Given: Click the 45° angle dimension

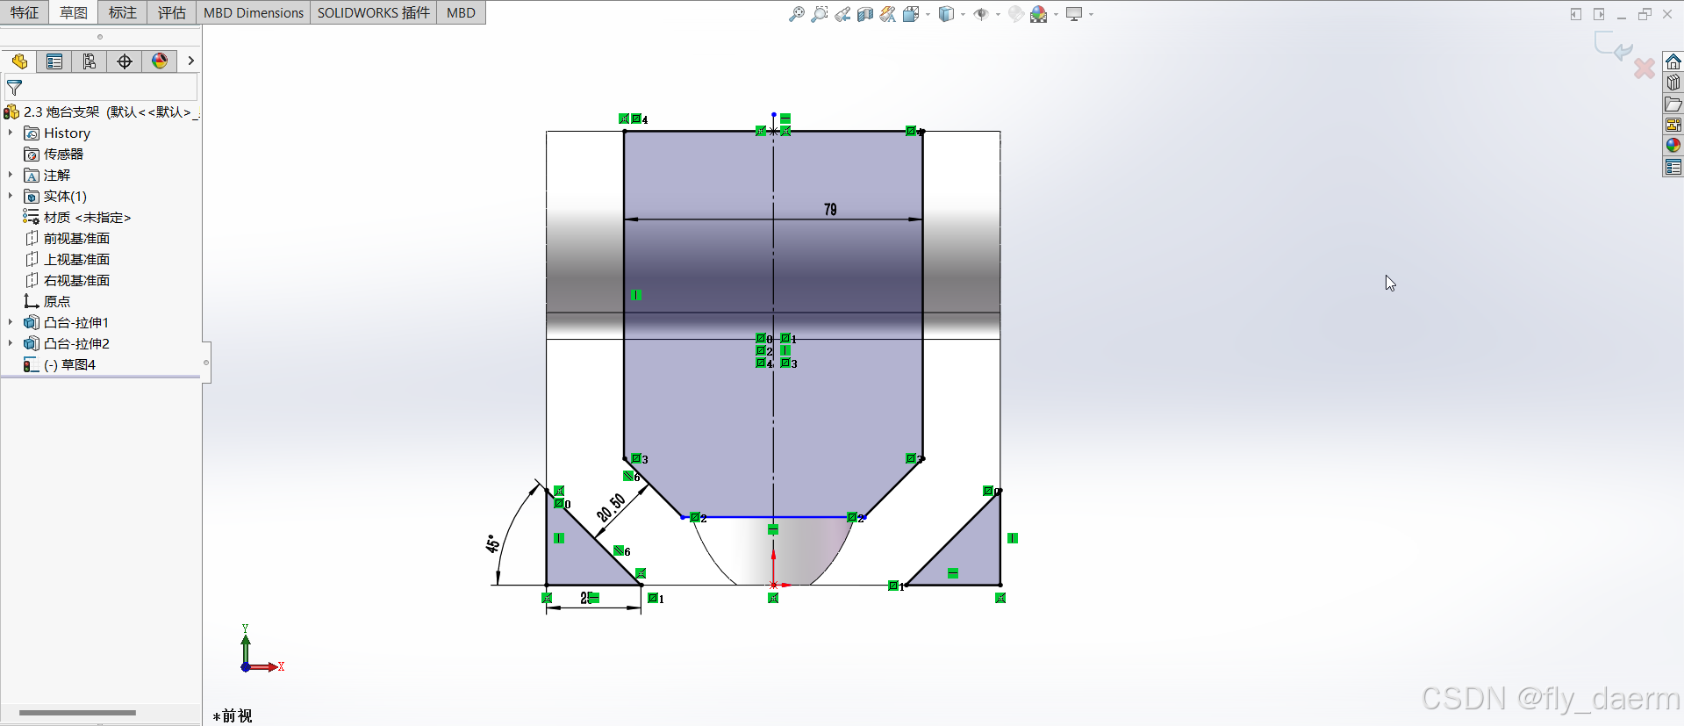Looking at the screenshot, I should pos(492,543).
